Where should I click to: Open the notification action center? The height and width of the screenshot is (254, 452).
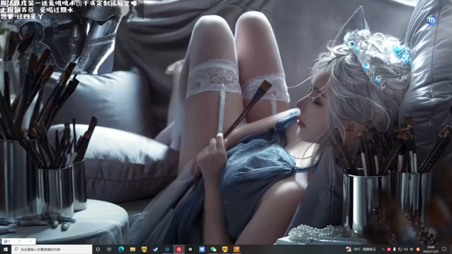coord(444,249)
